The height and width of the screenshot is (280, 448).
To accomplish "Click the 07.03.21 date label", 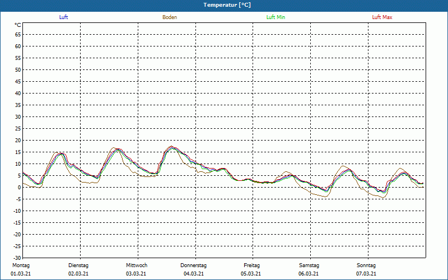I will [366, 274].
